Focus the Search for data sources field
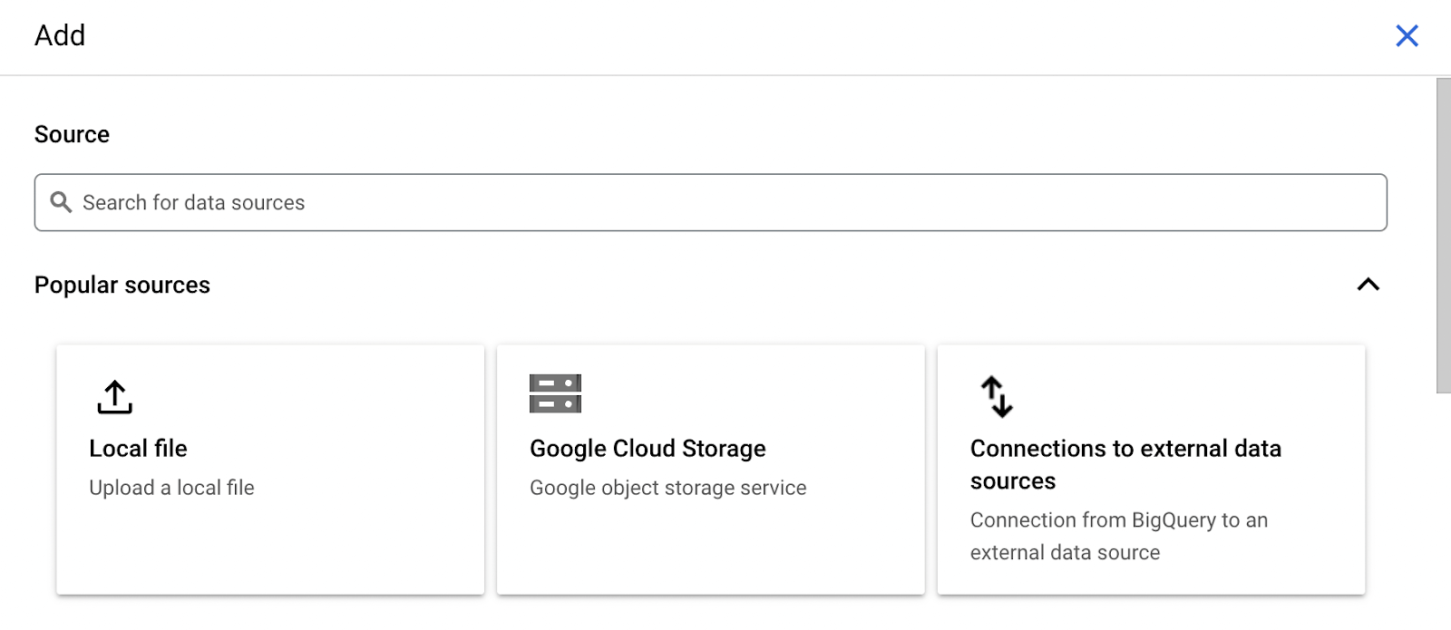This screenshot has width=1451, height=630. tap(711, 202)
